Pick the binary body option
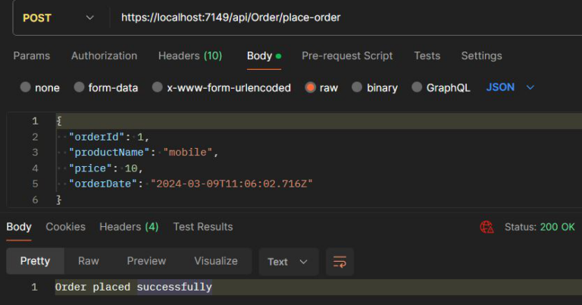The image size is (582, 305). 358,87
